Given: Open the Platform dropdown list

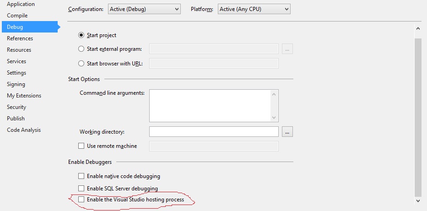Looking at the screenshot, I should tap(254, 9).
